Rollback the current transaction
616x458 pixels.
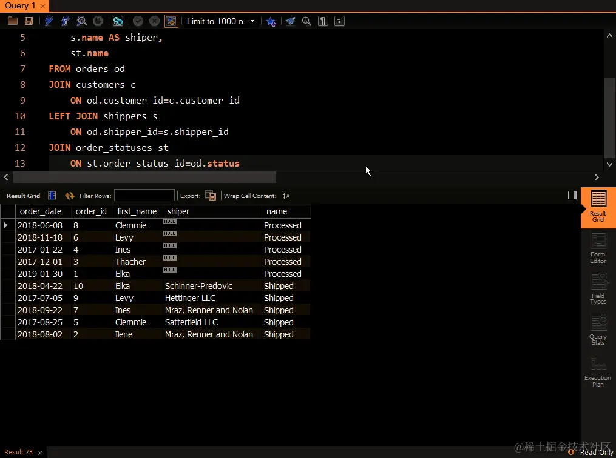pyautogui.click(x=154, y=21)
